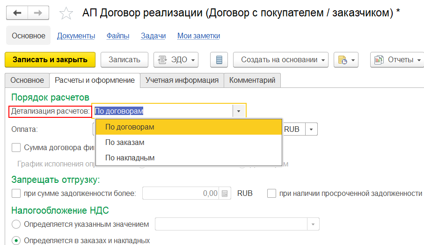Click the forward navigation arrow
This screenshot has width=424, height=245.
[38, 13]
